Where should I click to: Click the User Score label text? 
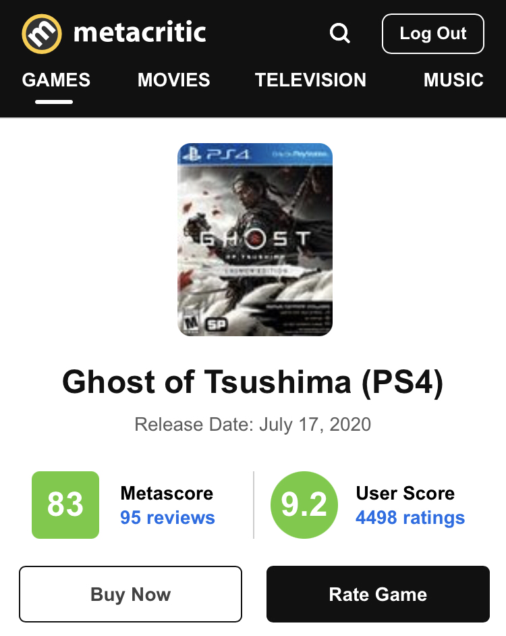[x=405, y=493]
